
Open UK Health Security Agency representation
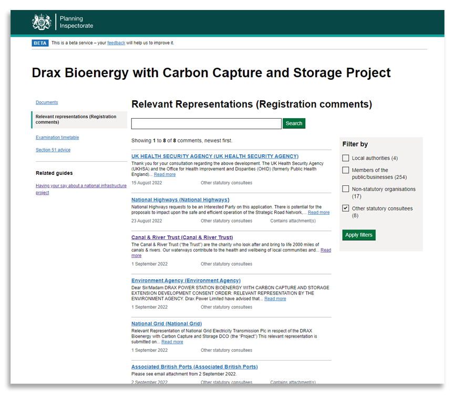pyautogui.click(x=215, y=156)
